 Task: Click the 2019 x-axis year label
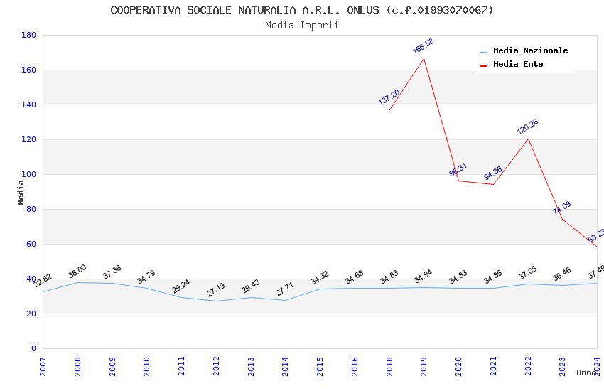pyautogui.click(x=424, y=366)
